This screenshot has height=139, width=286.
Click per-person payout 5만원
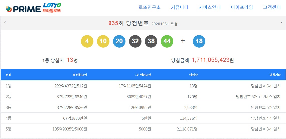click(x=146, y=118)
